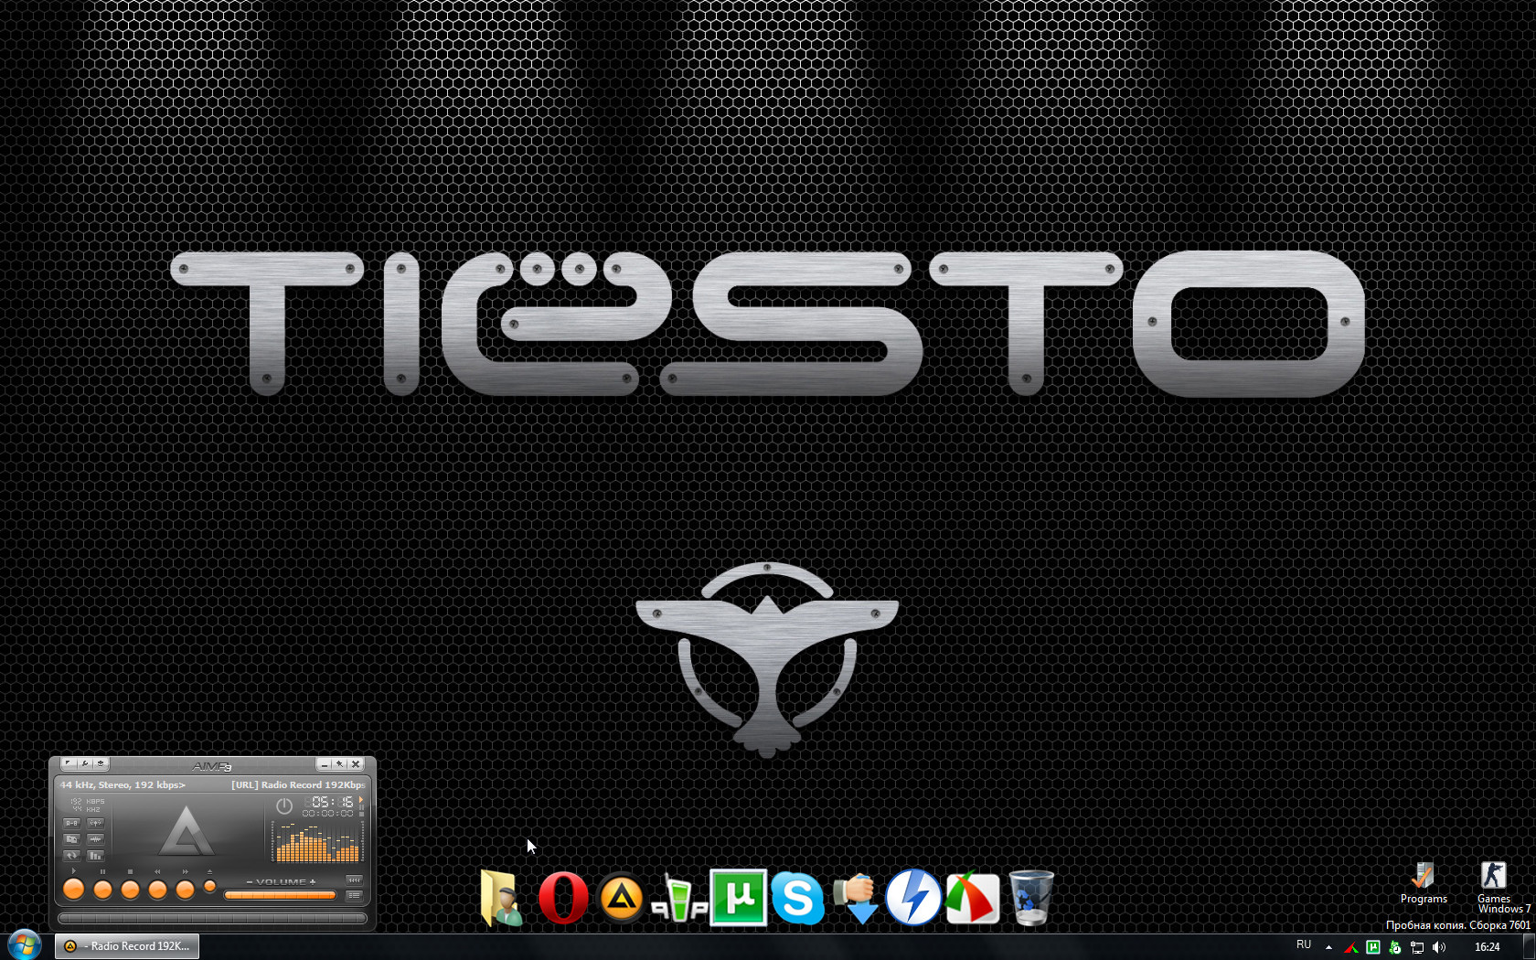Screen dimensions: 1536x960
Task: Close the AIMP player window
Action: pos(357,764)
